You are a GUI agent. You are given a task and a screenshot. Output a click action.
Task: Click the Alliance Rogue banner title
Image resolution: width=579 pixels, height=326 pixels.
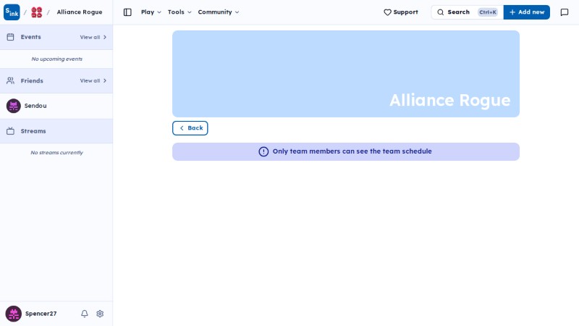(x=449, y=101)
